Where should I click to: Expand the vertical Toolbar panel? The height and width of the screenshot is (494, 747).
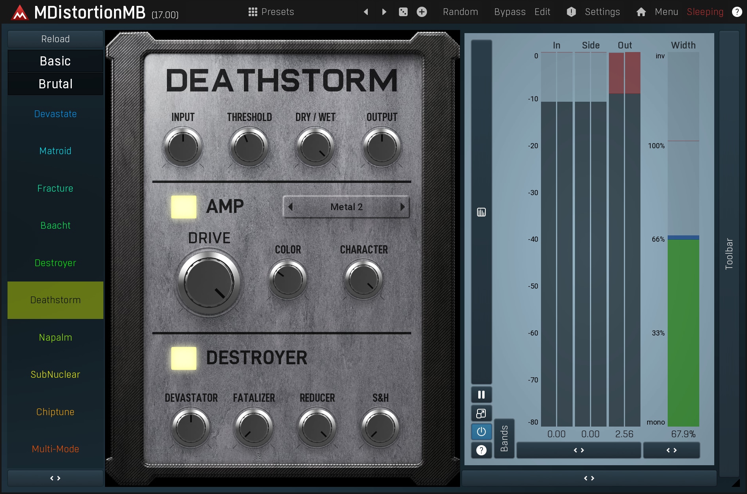click(x=728, y=254)
